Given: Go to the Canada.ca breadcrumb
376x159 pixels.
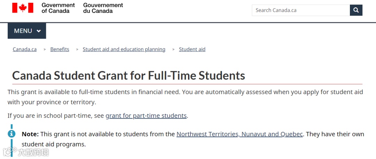Looking at the screenshot, I should 25,50.
